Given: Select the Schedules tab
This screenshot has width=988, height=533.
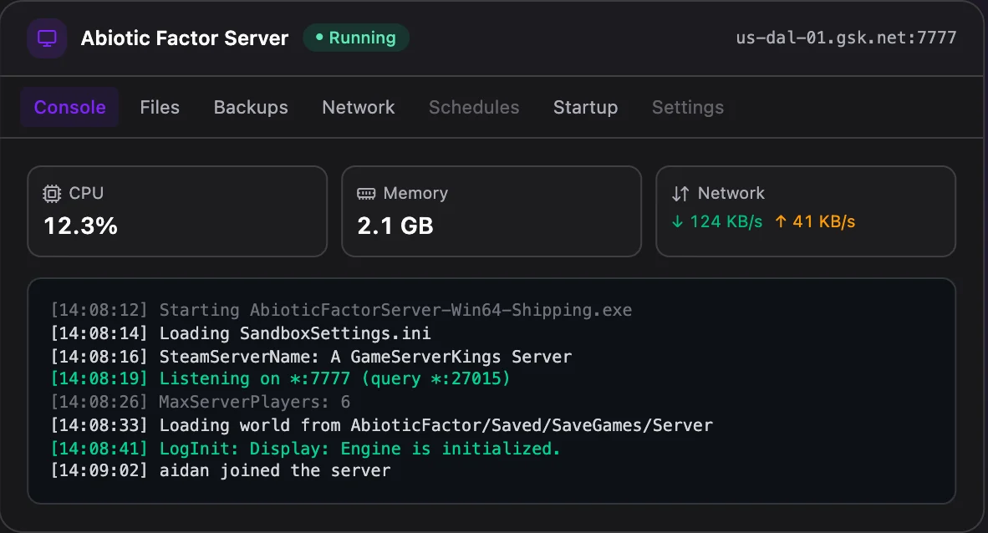Looking at the screenshot, I should [x=474, y=107].
